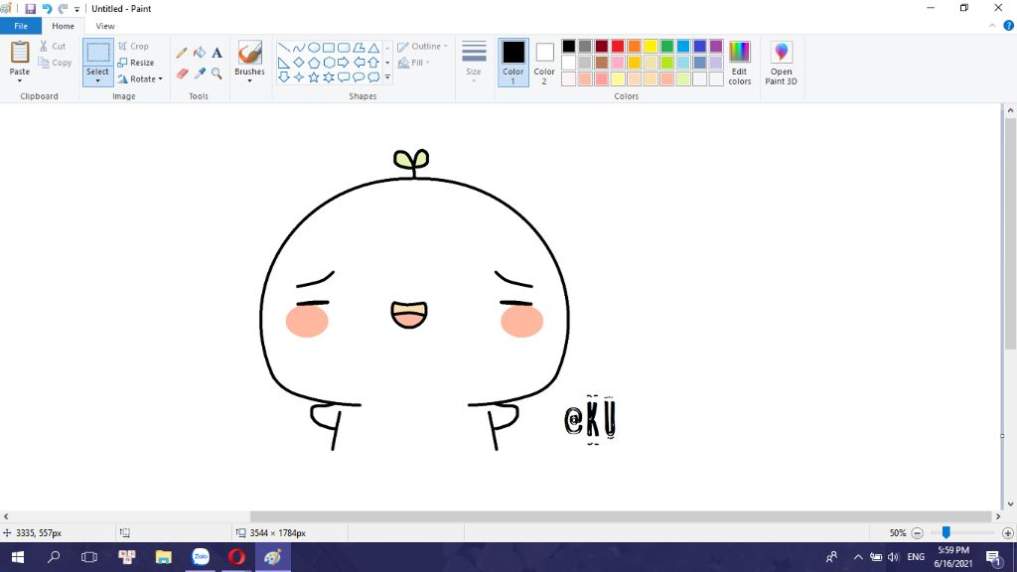Open Opera browser from taskbar

pyautogui.click(x=236, y=557)
